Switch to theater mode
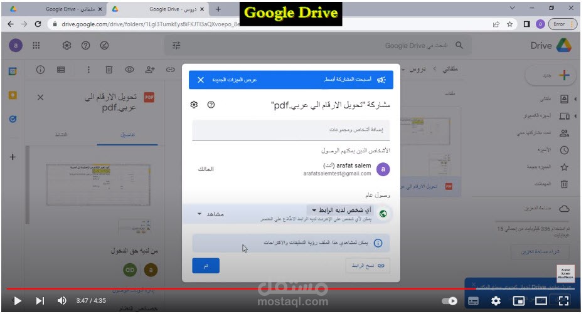This screenshot has width=586, height=314. coord(541,301)
